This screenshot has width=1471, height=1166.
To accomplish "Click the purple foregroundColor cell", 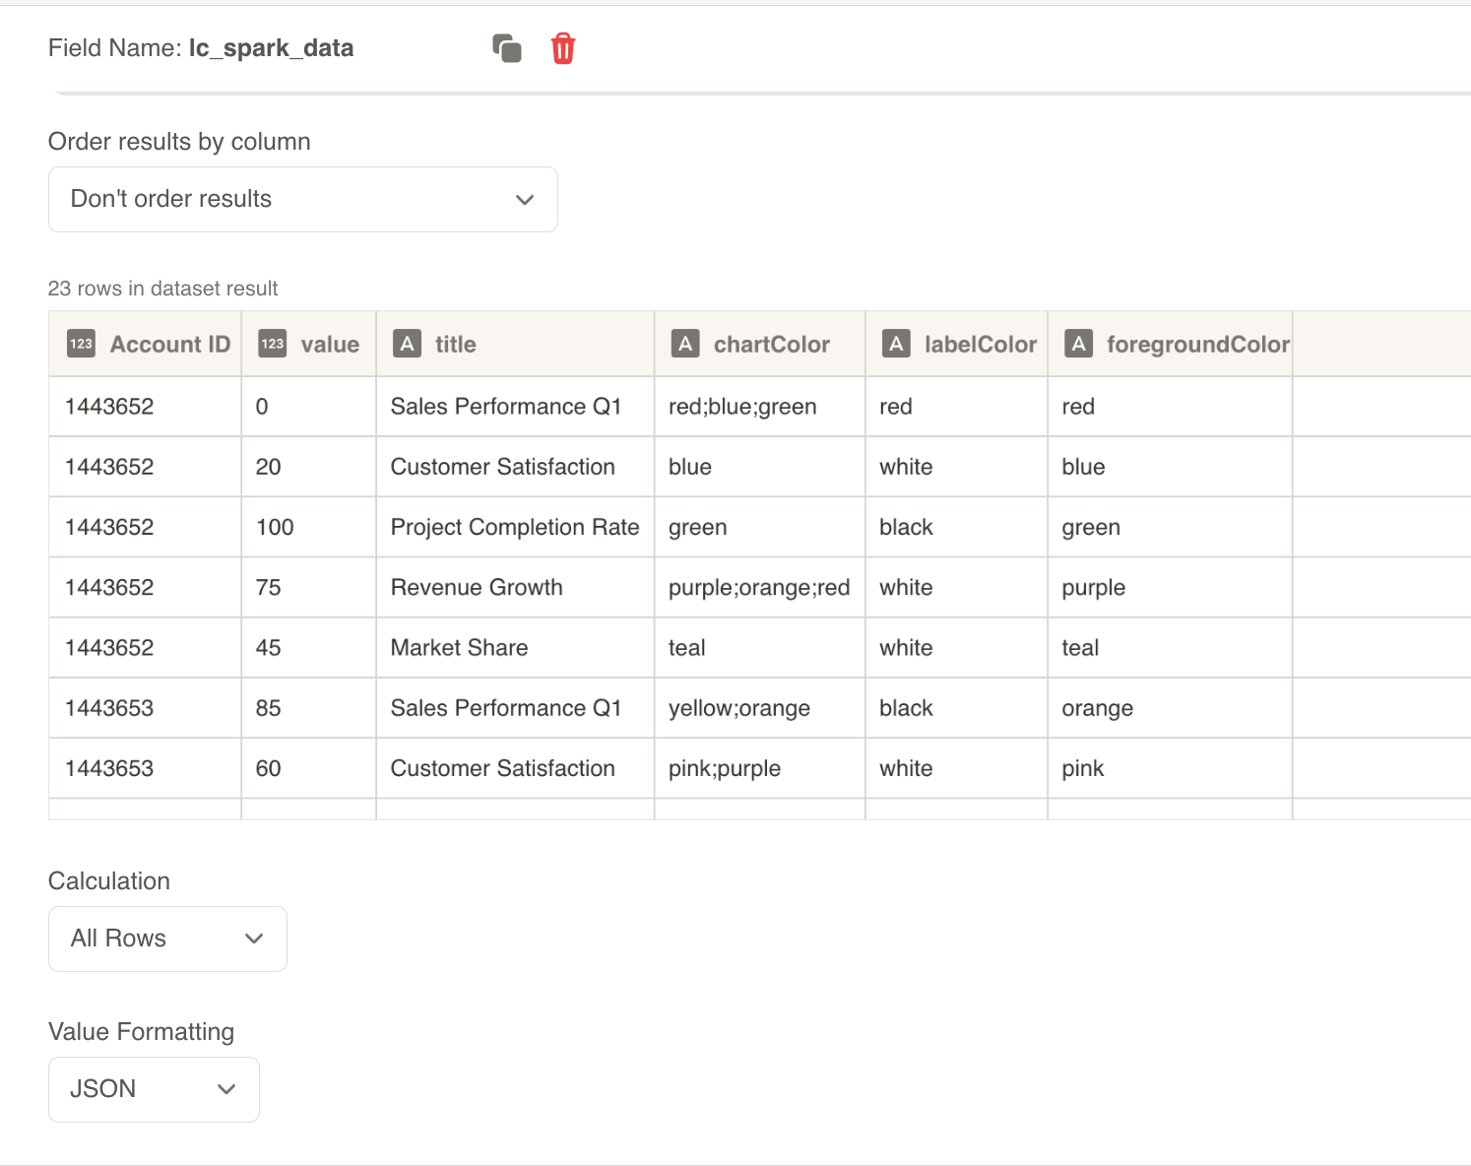I will pos(1170,587).
